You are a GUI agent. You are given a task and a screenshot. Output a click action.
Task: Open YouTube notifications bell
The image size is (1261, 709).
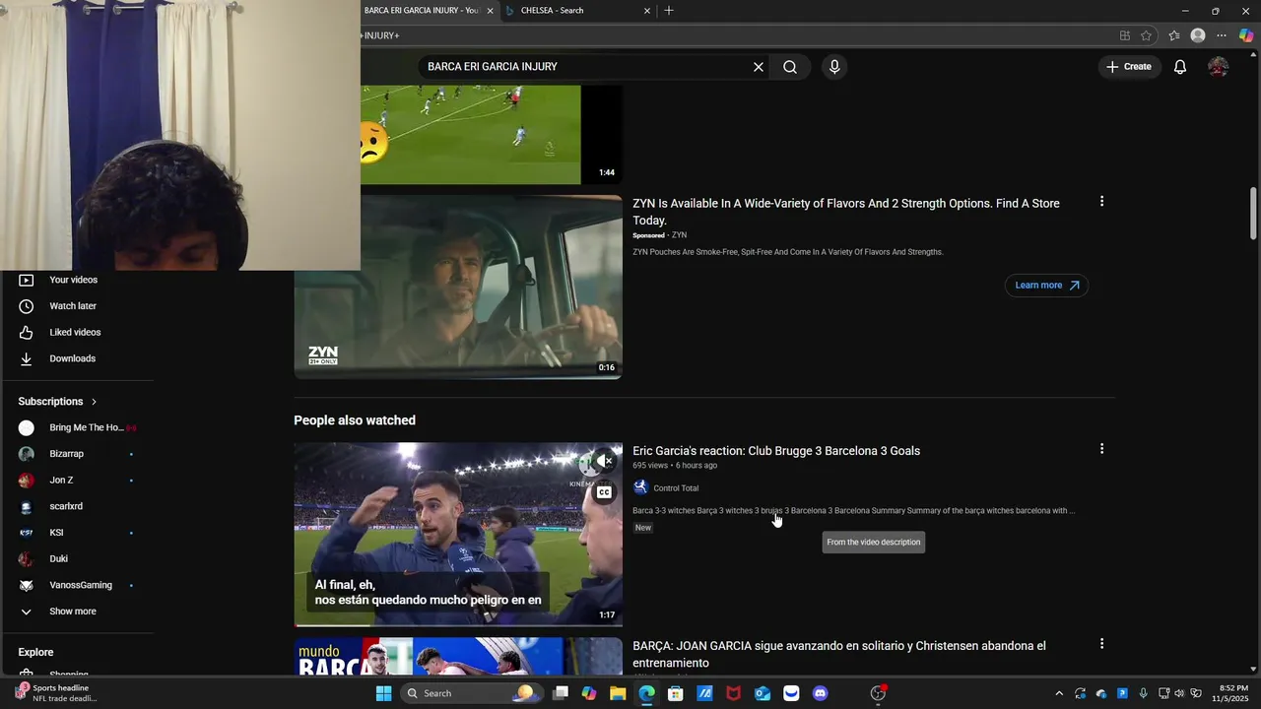point(1179,67)
